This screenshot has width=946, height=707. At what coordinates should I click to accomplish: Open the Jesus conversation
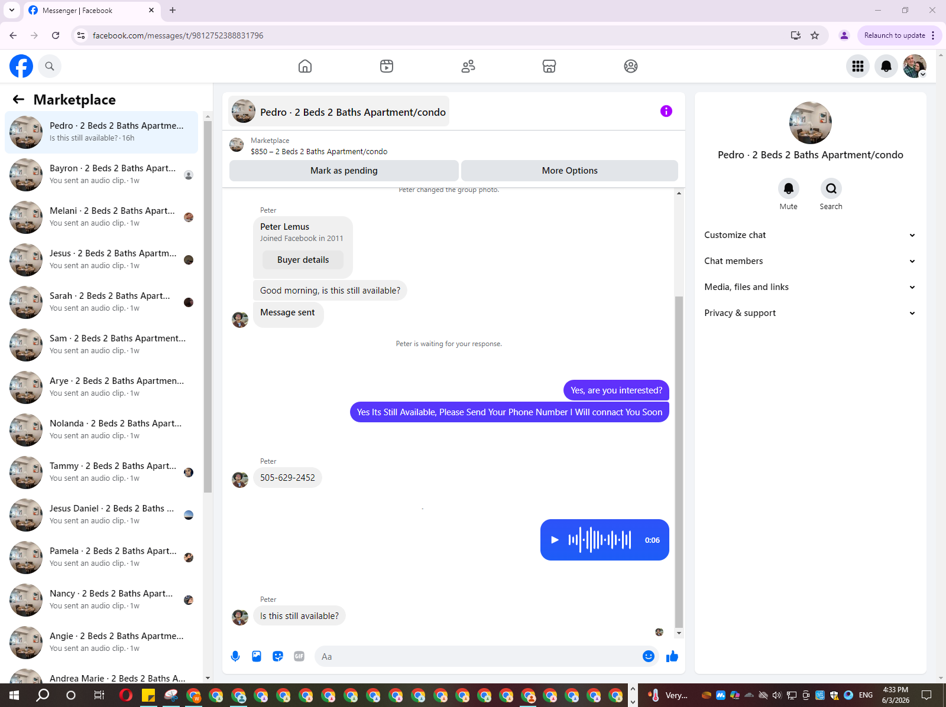tap(102, 260)
